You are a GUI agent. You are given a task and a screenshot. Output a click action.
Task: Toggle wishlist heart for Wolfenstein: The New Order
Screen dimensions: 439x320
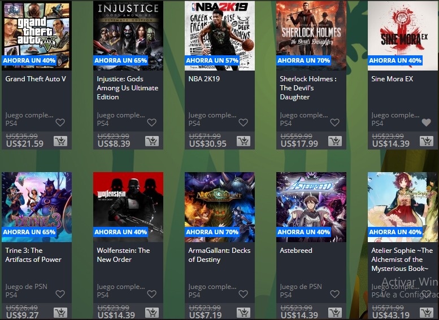(152, 293)
